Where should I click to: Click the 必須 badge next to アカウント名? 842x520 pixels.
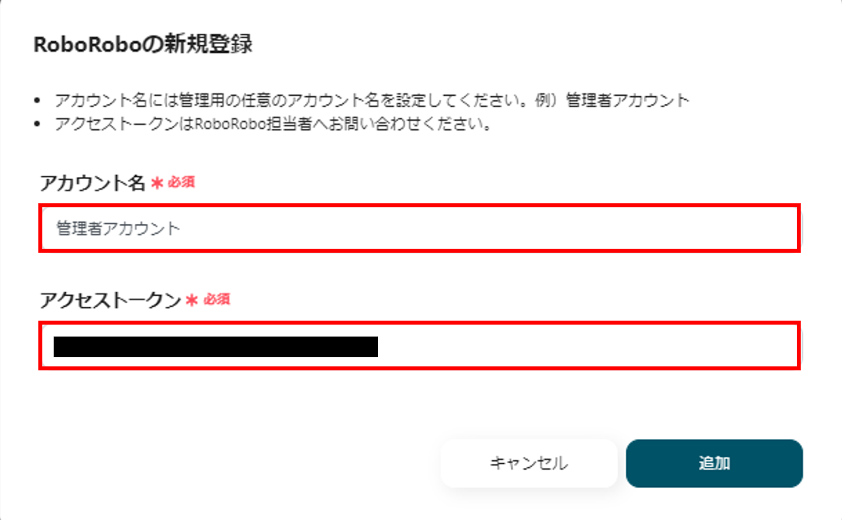182,183
